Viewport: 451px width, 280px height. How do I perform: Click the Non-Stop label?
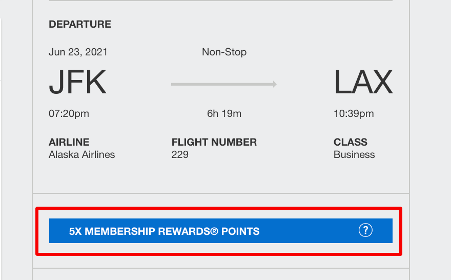224,52
